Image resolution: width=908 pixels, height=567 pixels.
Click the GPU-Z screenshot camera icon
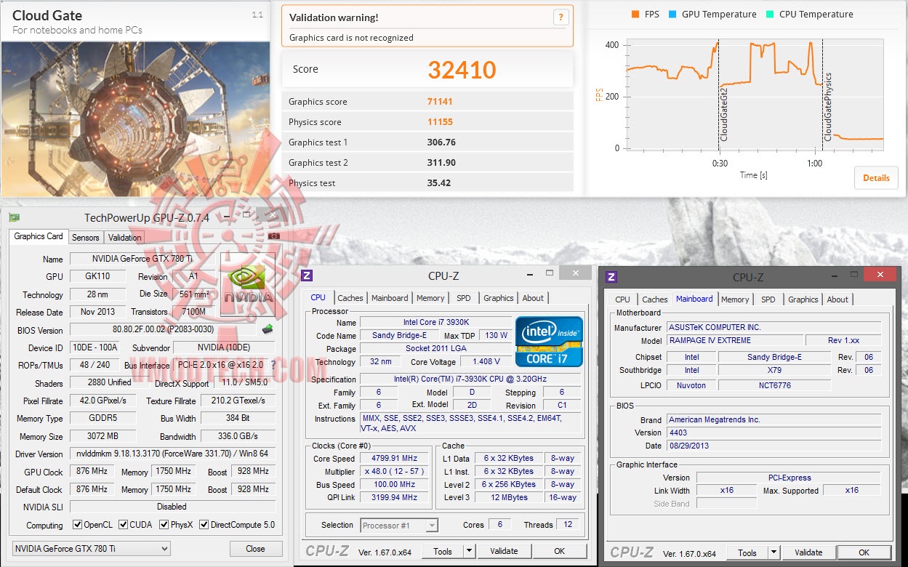273,236
